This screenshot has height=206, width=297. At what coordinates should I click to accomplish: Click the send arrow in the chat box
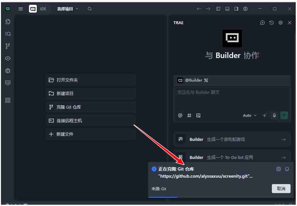coord(284,115)
